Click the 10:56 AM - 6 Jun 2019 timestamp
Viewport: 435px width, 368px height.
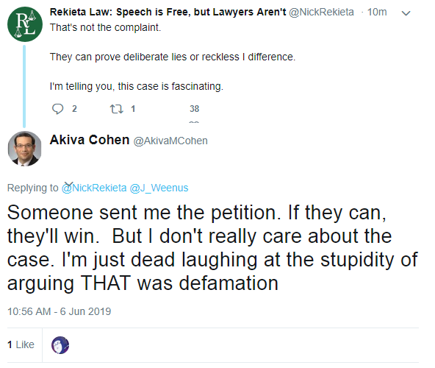[x=59, y=311]
